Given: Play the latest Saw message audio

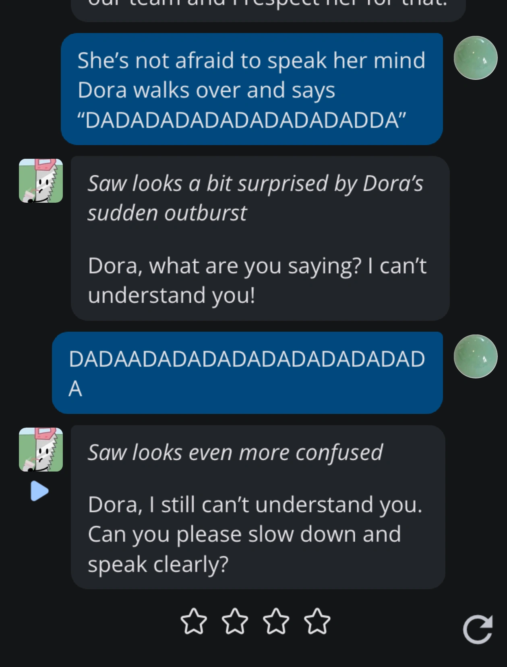Looking at the screenshot, I should (39, 491).
